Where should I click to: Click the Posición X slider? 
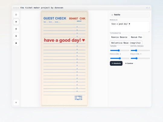coord(120,58)
